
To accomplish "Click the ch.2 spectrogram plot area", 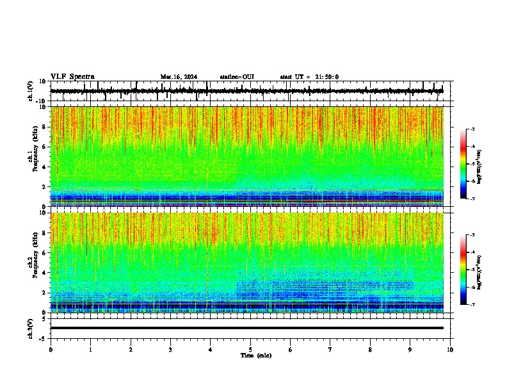I will coord(247,263).
